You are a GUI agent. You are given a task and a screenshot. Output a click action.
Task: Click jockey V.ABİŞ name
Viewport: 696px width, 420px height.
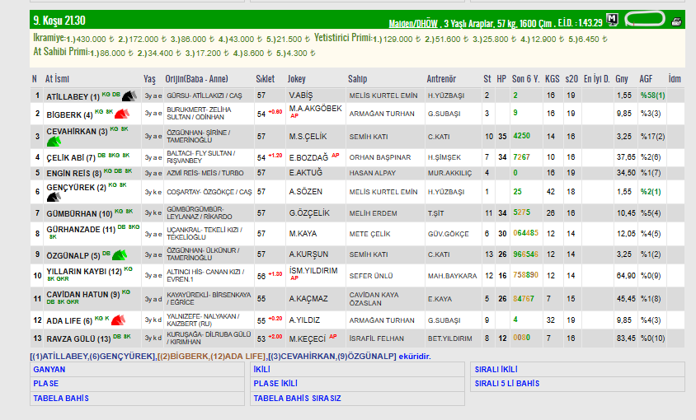(301, 96)
